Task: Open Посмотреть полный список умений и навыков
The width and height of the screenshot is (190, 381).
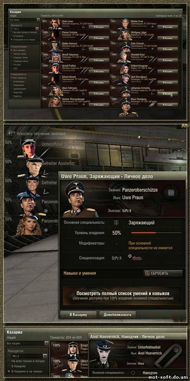Action: coord(123,295)
